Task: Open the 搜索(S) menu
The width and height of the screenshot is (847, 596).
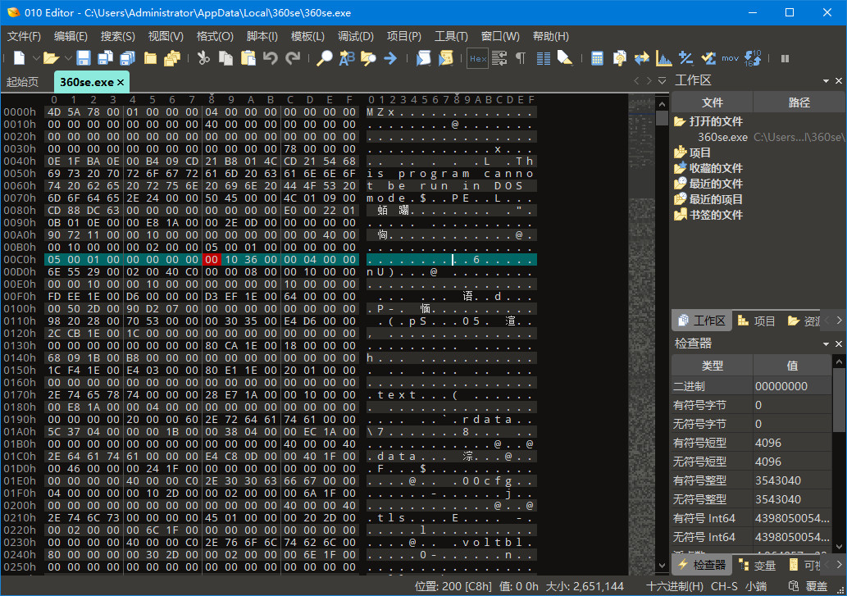Action: 118,36
